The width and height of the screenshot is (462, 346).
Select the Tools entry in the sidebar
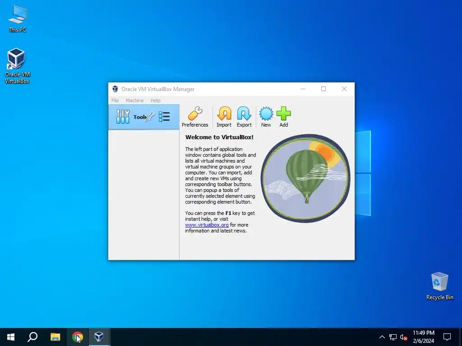144,117
